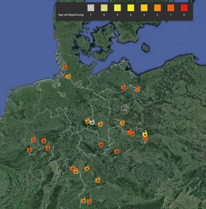The height and width of the screenshot is (209, 206).
Task: Click the light yellow swatch for 5 days
Action: tap(117, 8)
